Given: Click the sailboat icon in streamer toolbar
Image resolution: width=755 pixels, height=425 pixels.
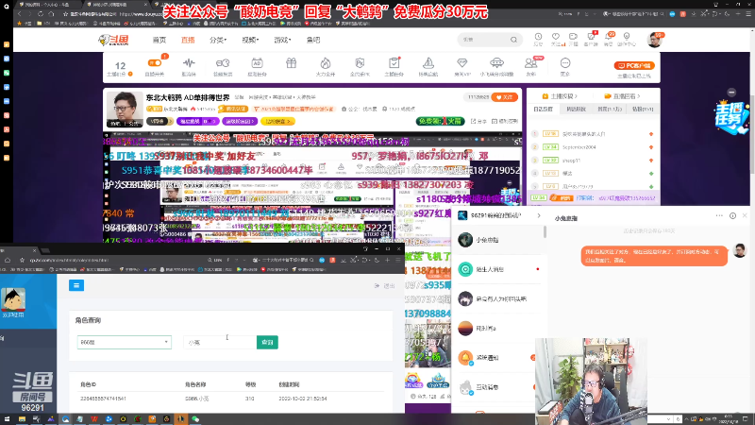Looking at the screenshot, I should (428, 63).
